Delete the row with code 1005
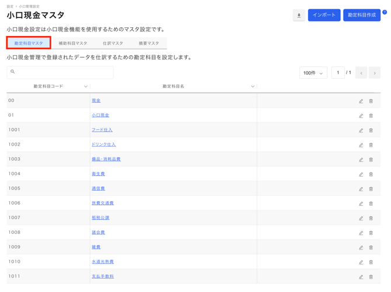 371,189
